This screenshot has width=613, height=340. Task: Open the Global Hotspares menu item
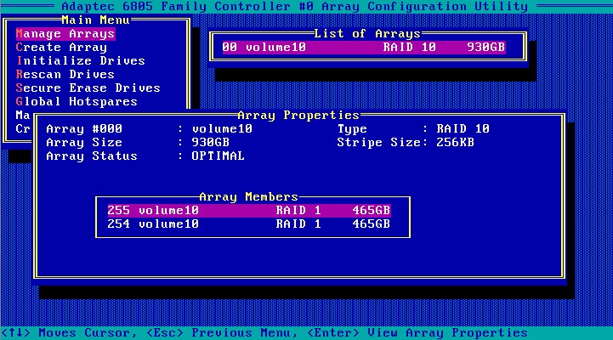point(77,102)
